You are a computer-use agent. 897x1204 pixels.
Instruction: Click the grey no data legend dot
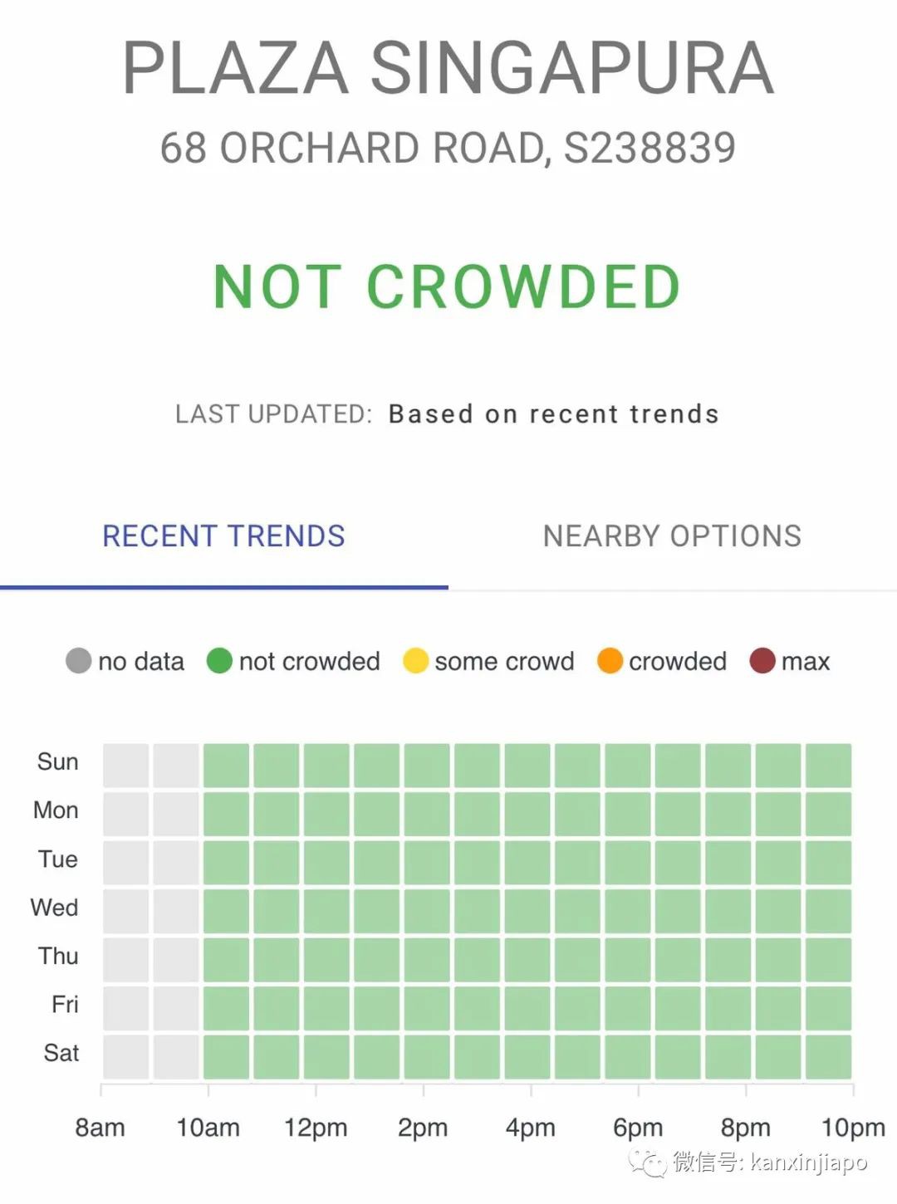coord(78,661)
